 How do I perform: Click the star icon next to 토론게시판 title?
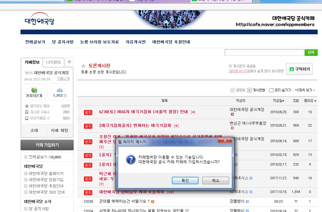point(83,66)
